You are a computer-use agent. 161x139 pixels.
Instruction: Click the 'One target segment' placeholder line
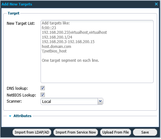[x=70, y=60]
